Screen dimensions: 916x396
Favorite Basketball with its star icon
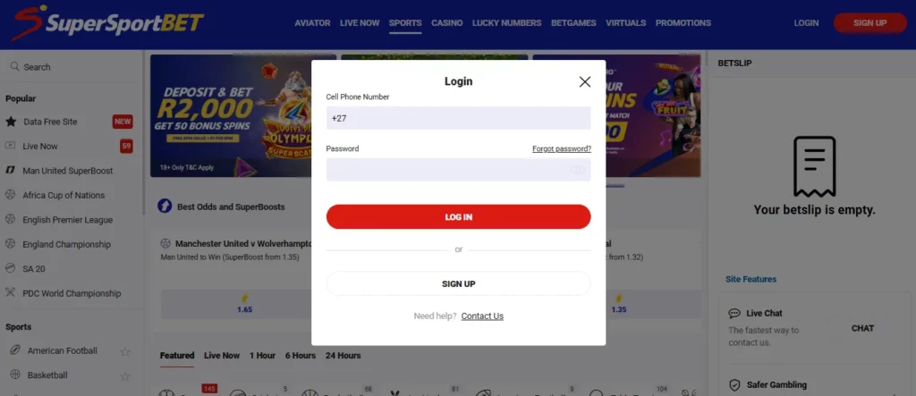tap(125, 376)
